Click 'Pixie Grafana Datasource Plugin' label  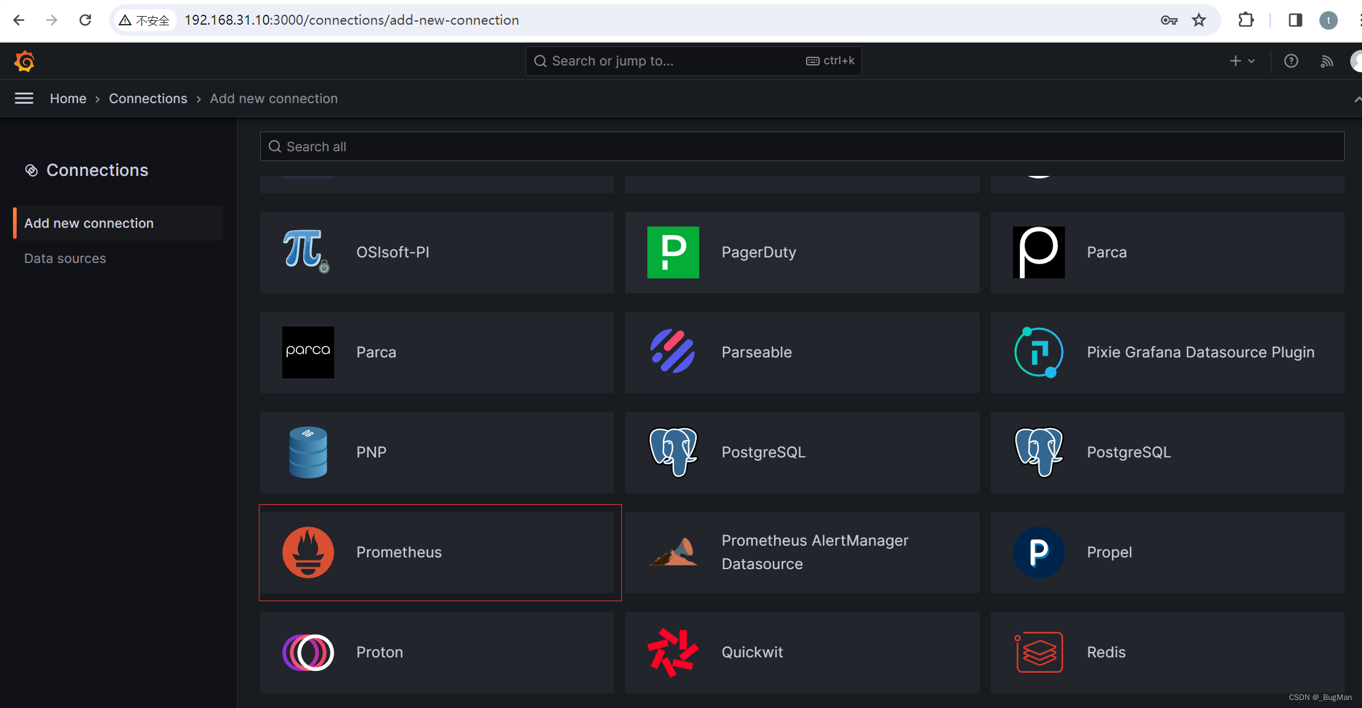coord(1200,352)
